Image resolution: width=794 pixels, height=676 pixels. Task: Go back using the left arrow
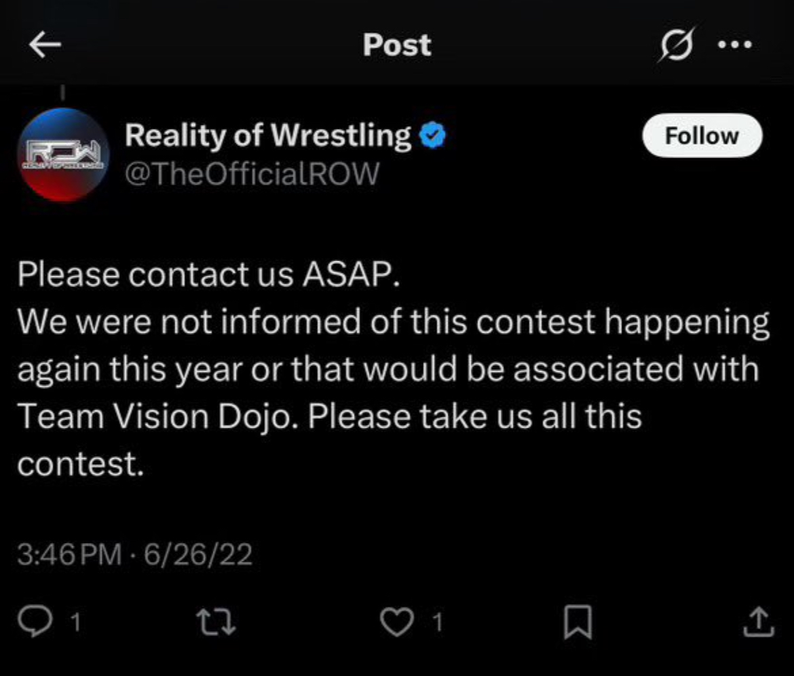[x=45, y=45]
